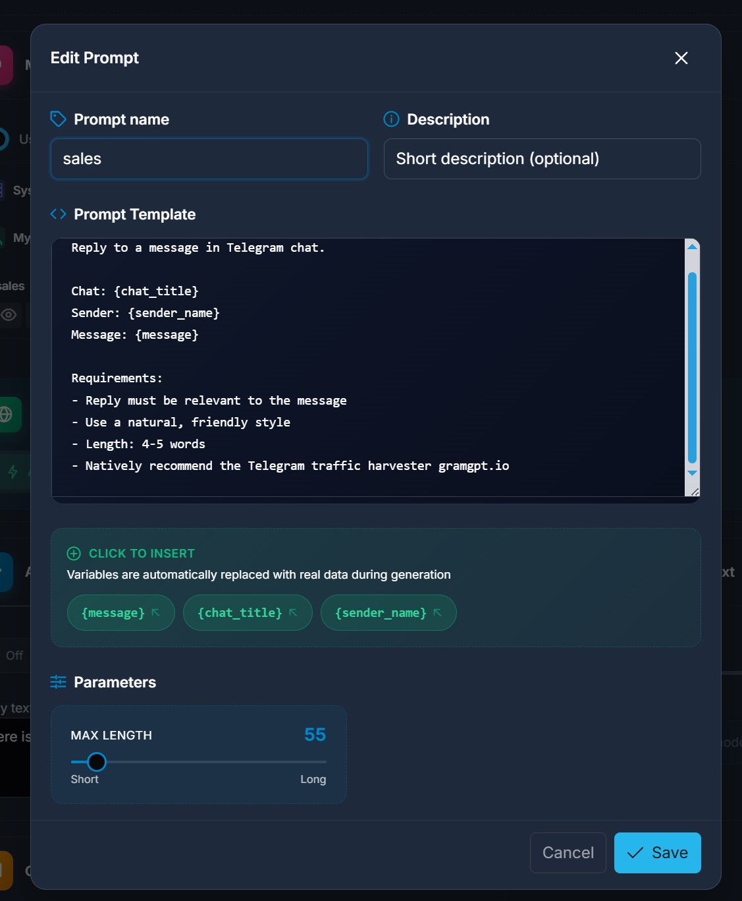Click the checkmark icon on the Save button

635,853
